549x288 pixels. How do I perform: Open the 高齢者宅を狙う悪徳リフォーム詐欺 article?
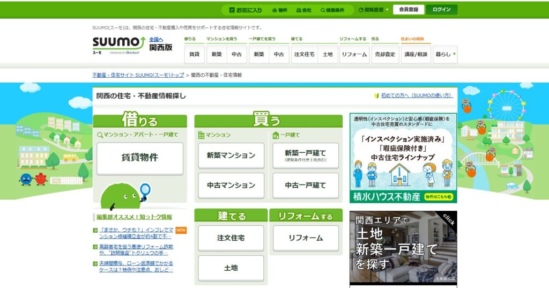[x=136, y=250]
